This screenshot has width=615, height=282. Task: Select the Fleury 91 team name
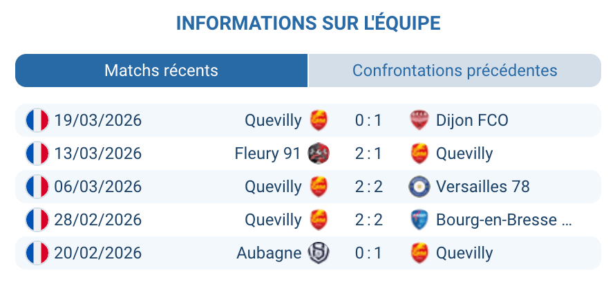point(267,153)
